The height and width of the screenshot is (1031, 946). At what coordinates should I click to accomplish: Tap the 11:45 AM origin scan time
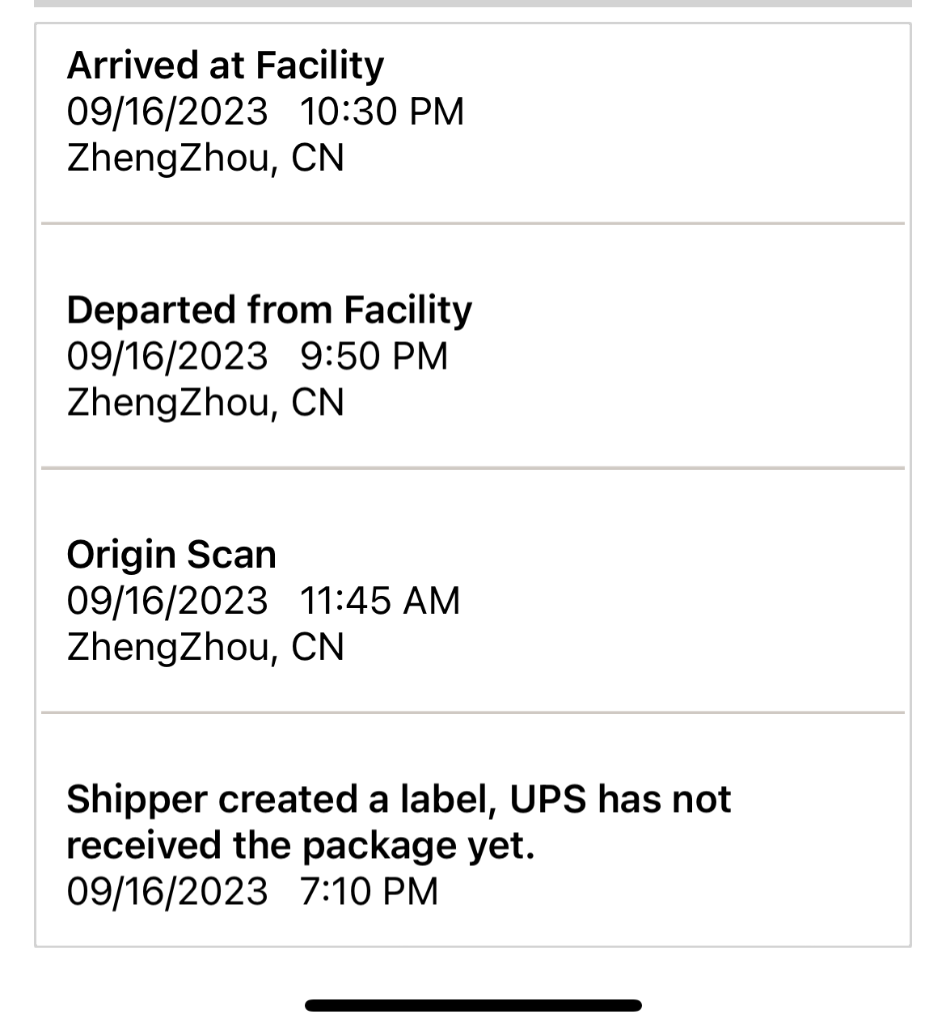379,601
